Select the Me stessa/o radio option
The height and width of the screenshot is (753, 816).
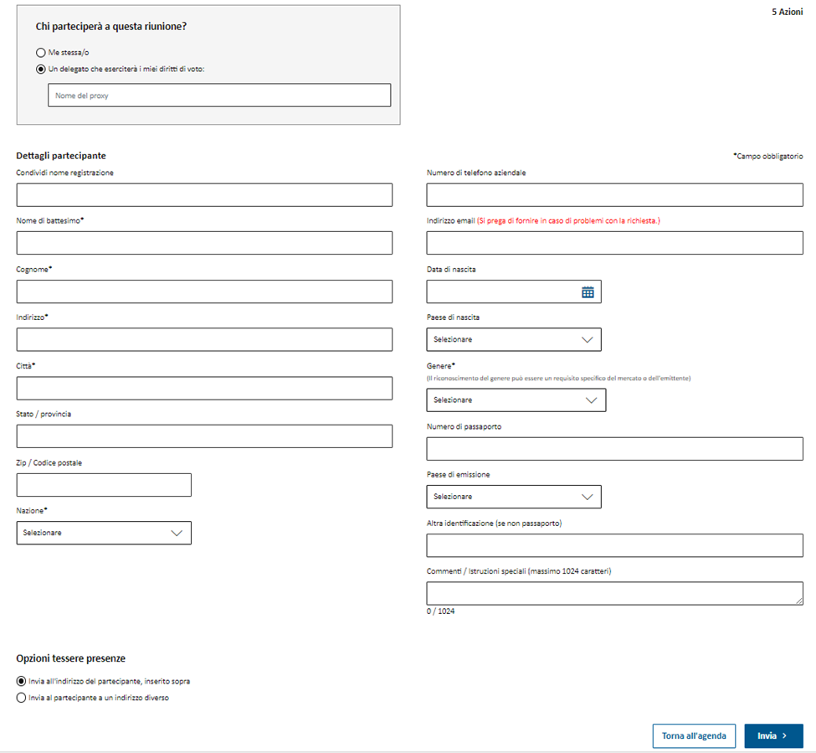pos(41,53)
